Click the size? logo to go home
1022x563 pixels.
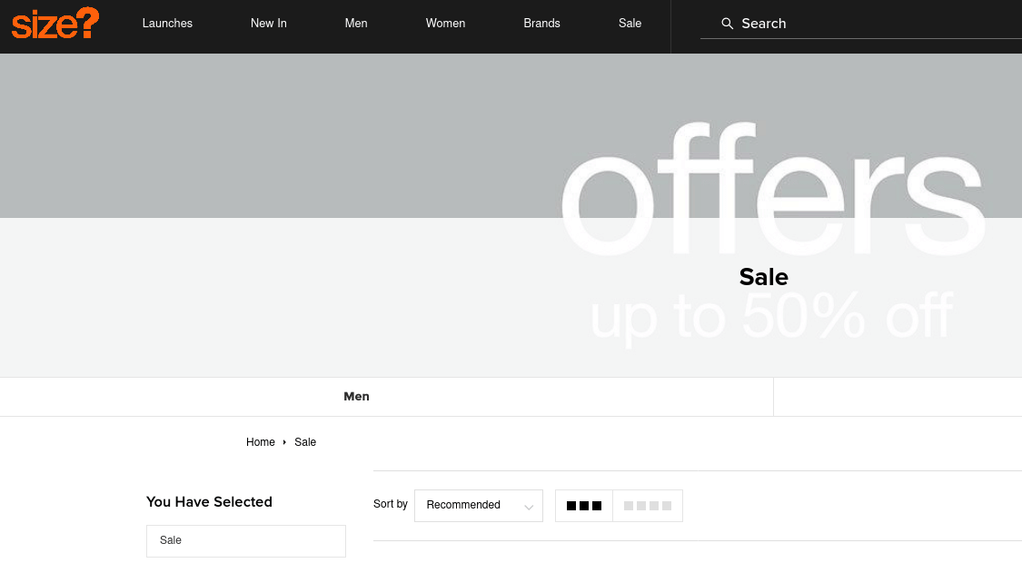point(55,24)
